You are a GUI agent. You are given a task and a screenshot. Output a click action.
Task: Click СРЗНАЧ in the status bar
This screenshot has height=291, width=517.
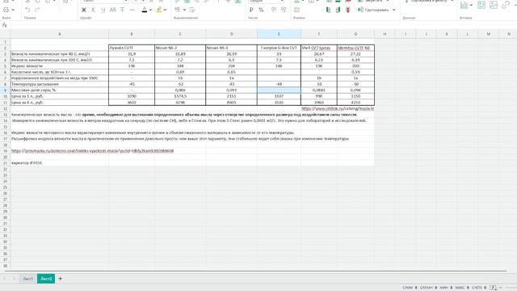427,288
